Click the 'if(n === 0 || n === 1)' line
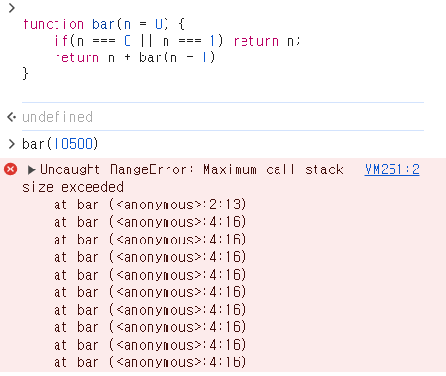446x376 pixels. [177, 41]
